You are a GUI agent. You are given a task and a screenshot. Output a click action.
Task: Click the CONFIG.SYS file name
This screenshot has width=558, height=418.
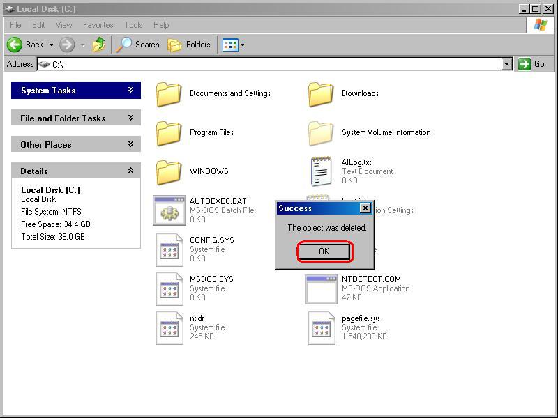point(212,240)
